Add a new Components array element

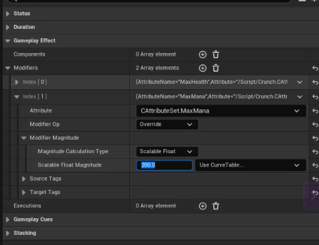coord(202,54)
